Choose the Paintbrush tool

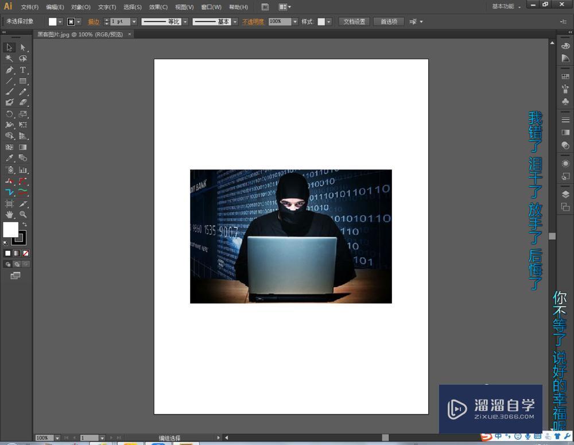[9, 92]
